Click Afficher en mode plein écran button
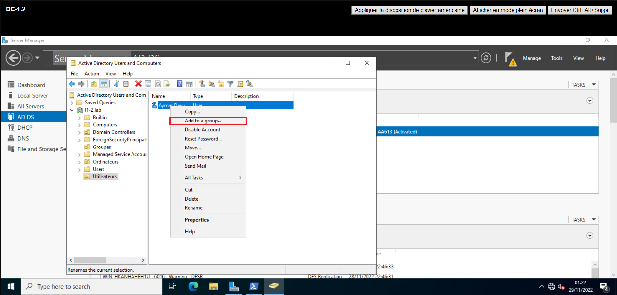The height and width of the screenshot is (295, 617). (x=508, y=10)
